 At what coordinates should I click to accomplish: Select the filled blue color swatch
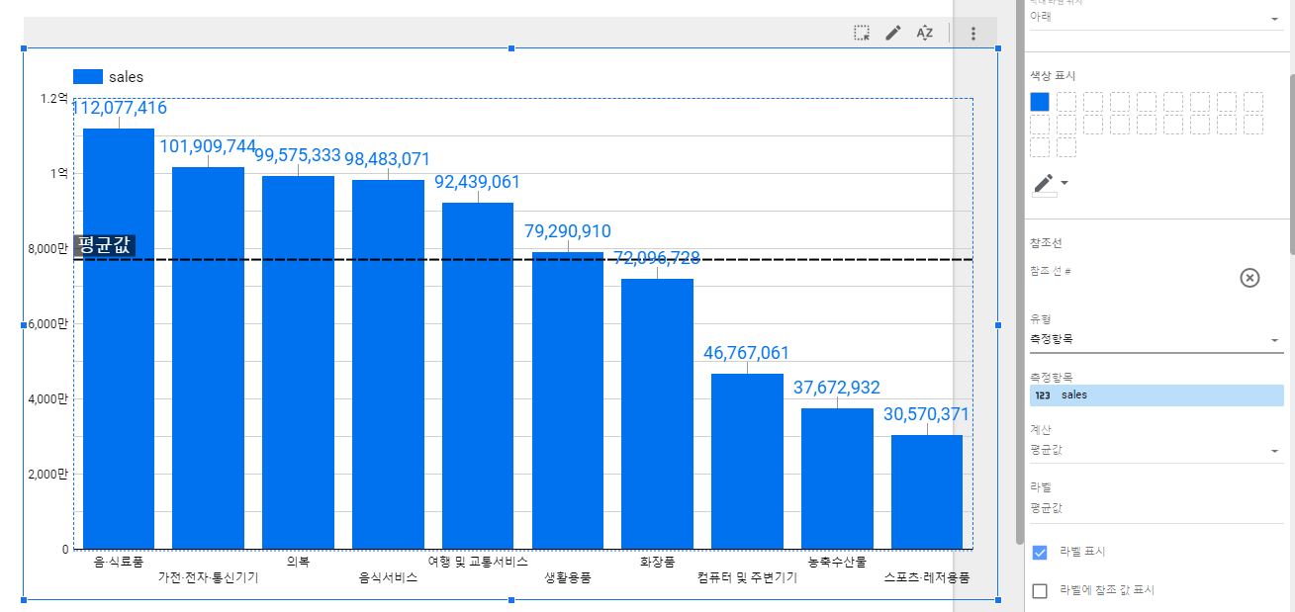[1040, 101]
